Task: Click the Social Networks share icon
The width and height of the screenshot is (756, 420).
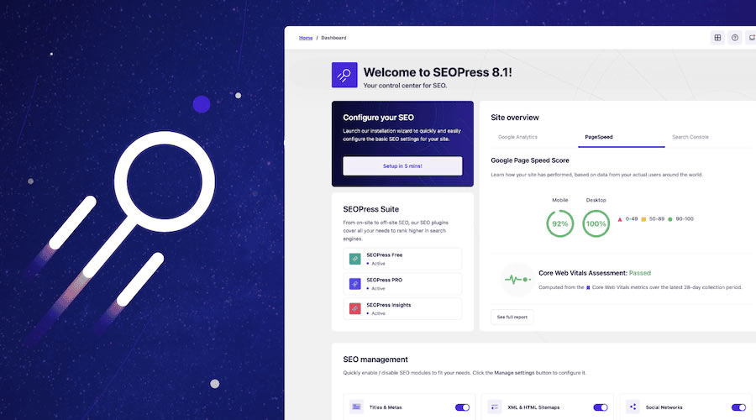Action: click(x=633, y=407)
